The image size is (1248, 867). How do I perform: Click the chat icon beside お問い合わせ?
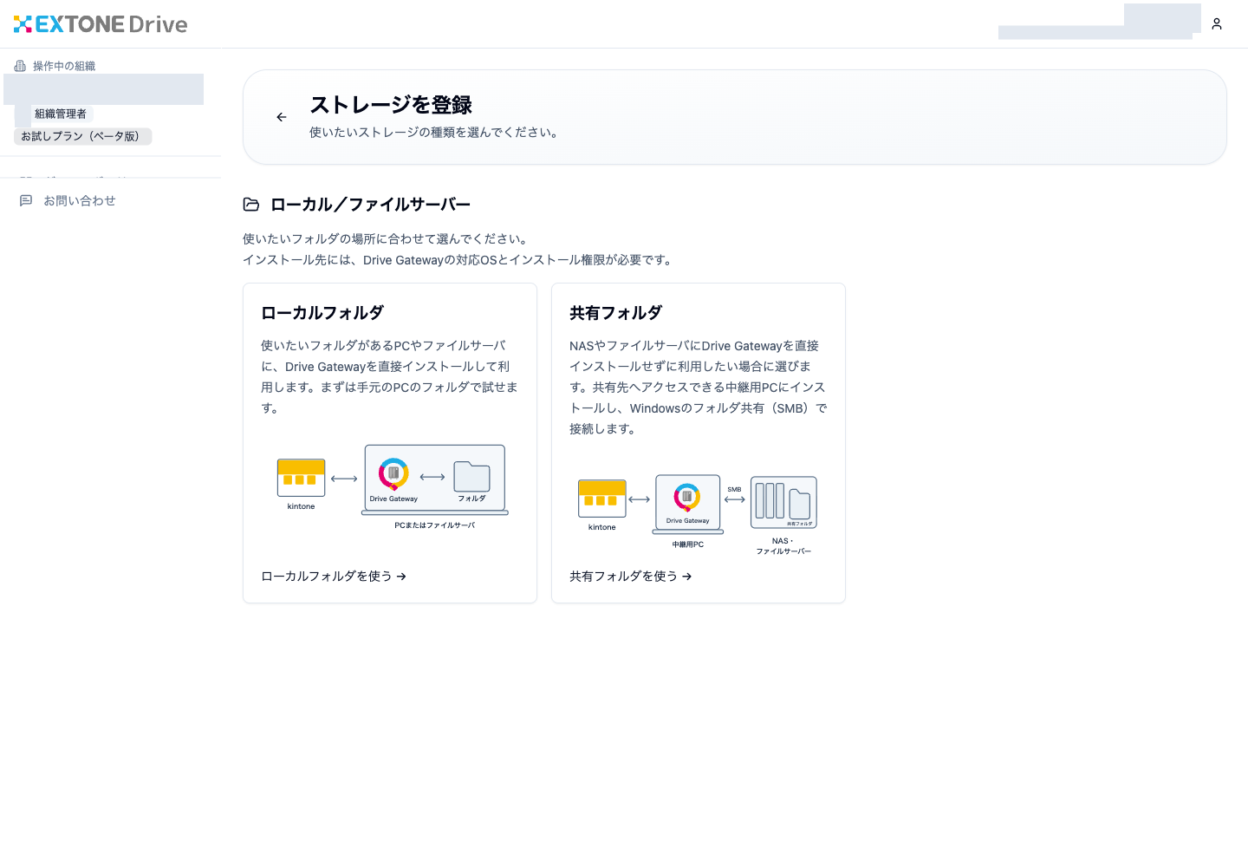click(x=26, y=200)
